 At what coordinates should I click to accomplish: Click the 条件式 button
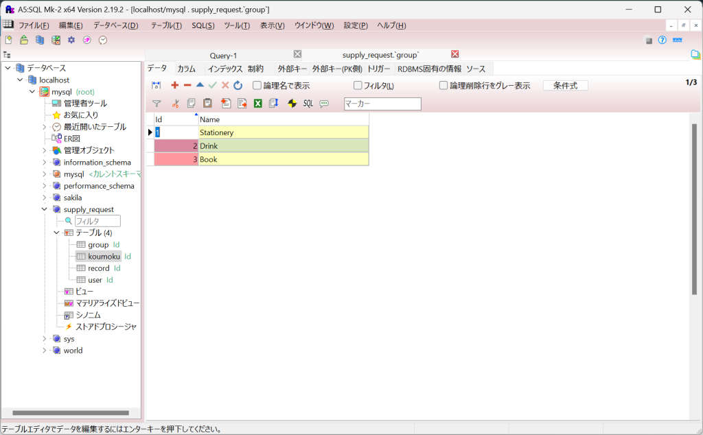tap(565, 86)
